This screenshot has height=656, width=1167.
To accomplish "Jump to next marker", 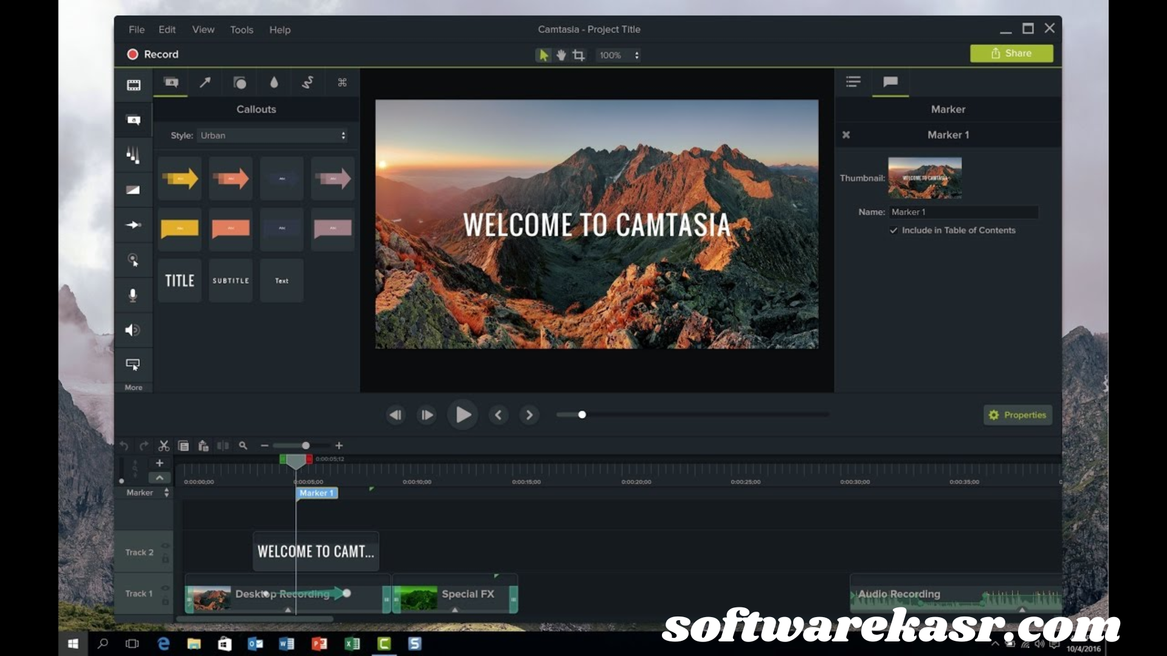I will click(x=529, y=415).
